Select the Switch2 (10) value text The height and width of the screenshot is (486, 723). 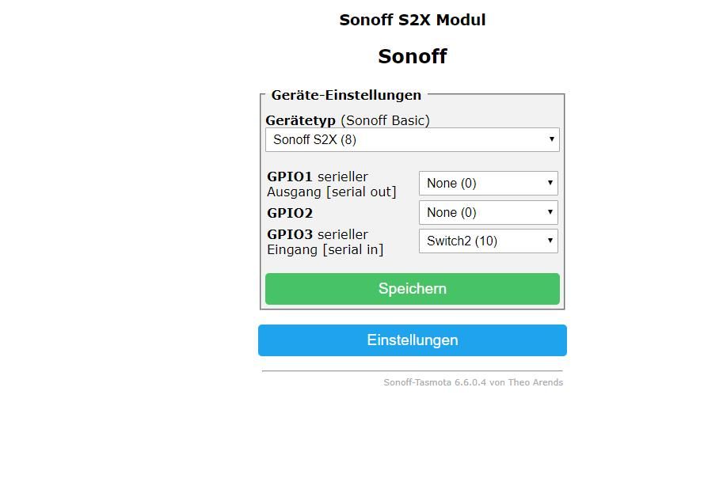pos(462,241)
